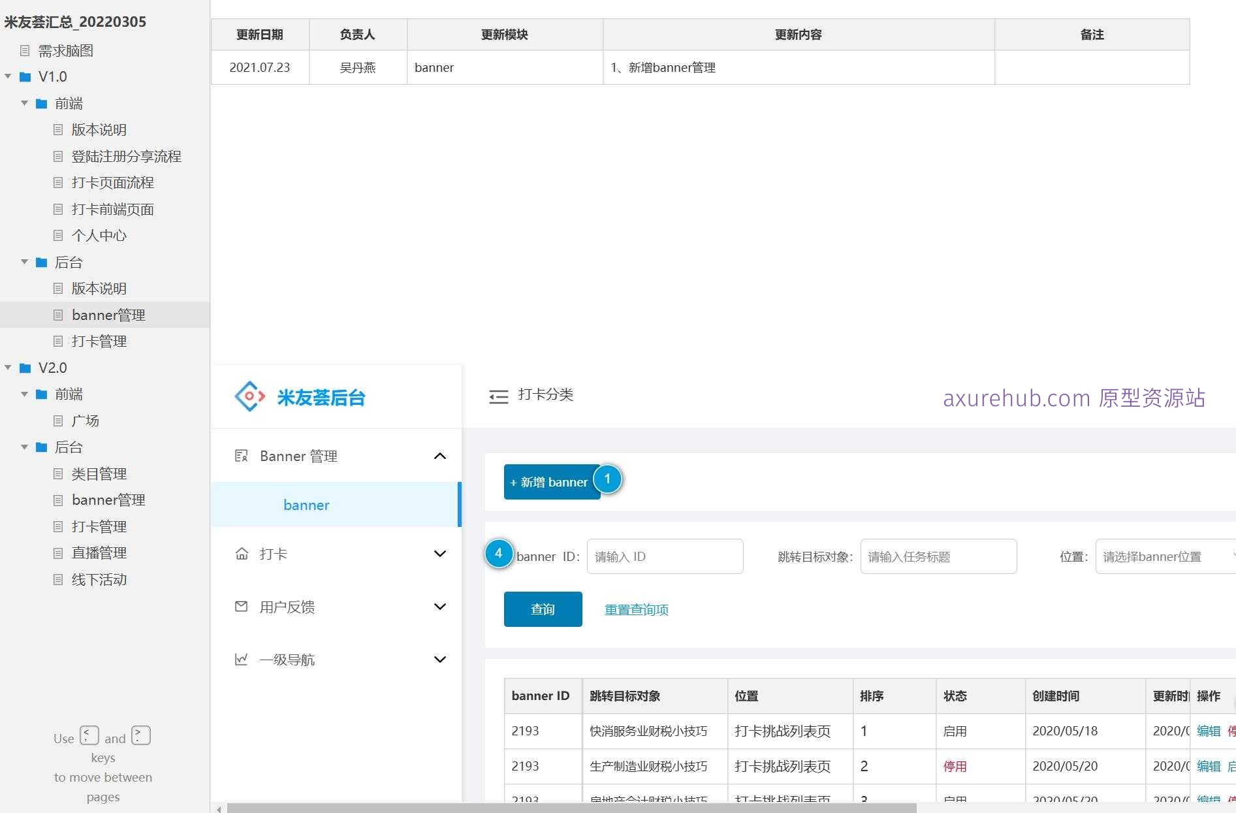
Task: Collapse the V1.0 tree node
Action: pyautogui.click(x=8, y=76)
